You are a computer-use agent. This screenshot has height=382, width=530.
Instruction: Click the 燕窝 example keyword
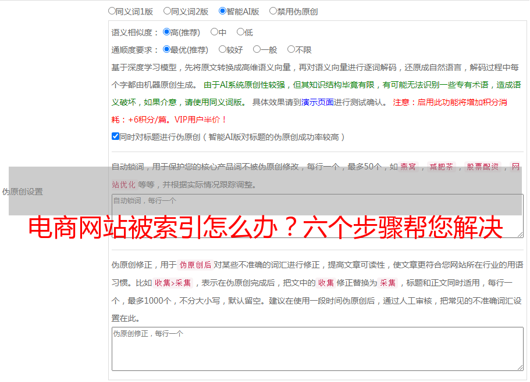(408, 167)
